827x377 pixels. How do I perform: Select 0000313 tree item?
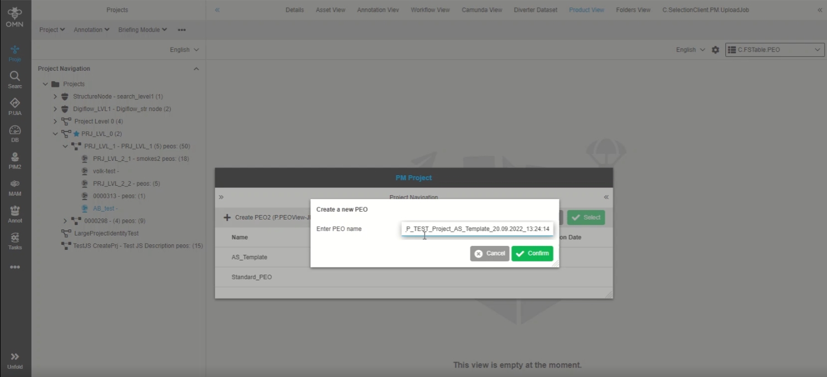coord(119,196)
